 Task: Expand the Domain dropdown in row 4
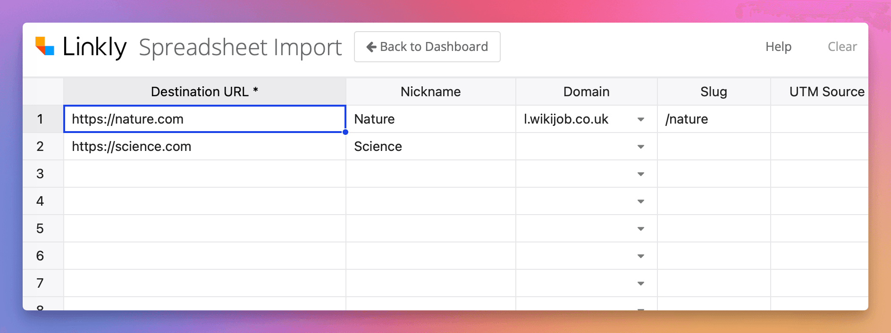point(641,201)
